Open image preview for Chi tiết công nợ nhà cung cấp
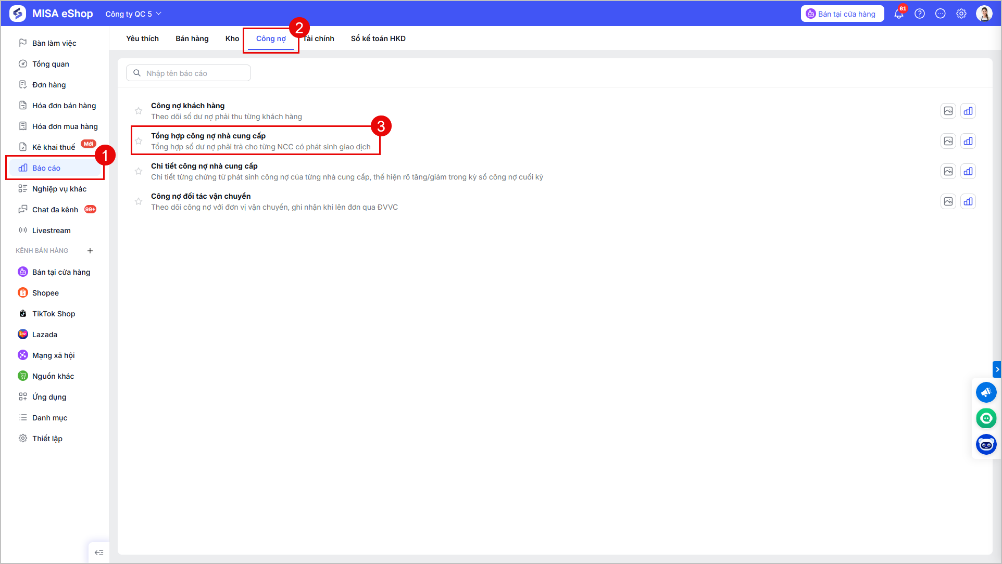The image size is (1002, 564). click(948, 171)
